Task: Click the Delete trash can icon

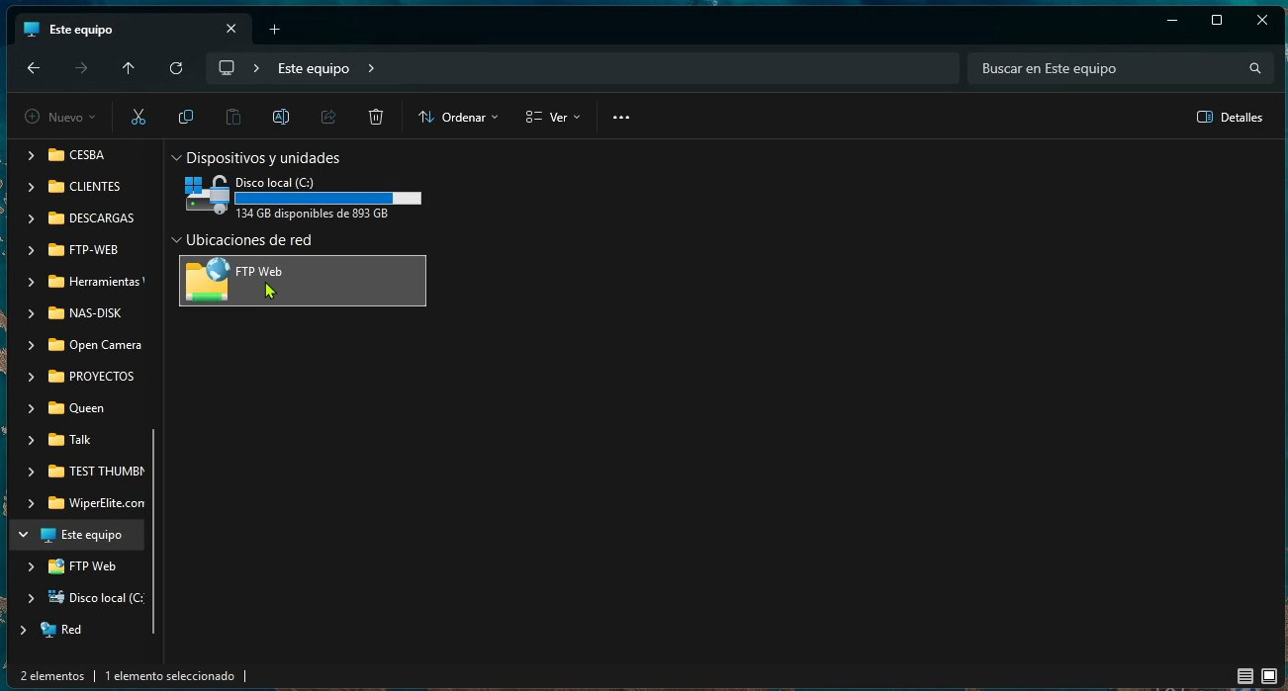Action: tap(376, 117)
